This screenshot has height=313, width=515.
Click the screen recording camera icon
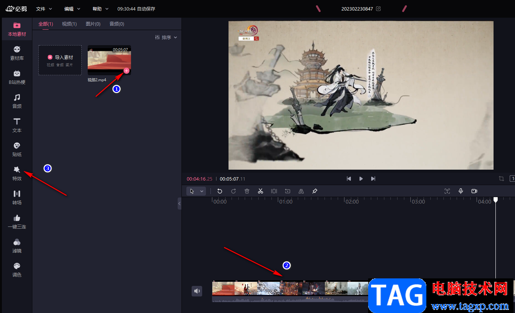tap(474, 191)
